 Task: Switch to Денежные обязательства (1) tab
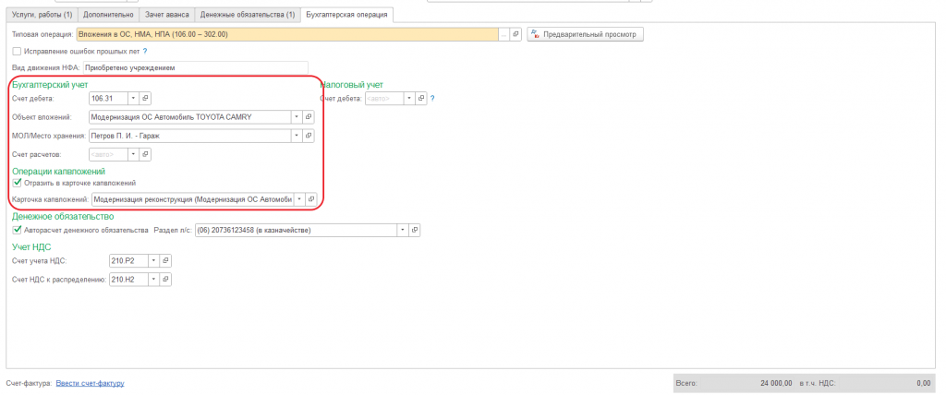(248, 15)
